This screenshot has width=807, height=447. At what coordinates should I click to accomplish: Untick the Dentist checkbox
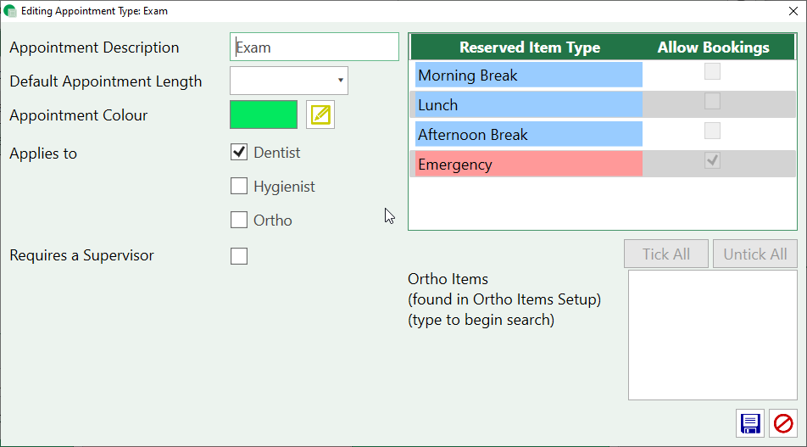[x=239, y=153]
